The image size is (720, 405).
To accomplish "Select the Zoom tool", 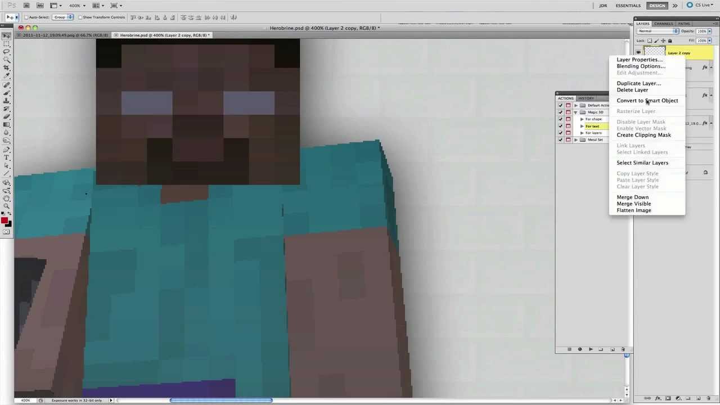I will click(6, 206).
